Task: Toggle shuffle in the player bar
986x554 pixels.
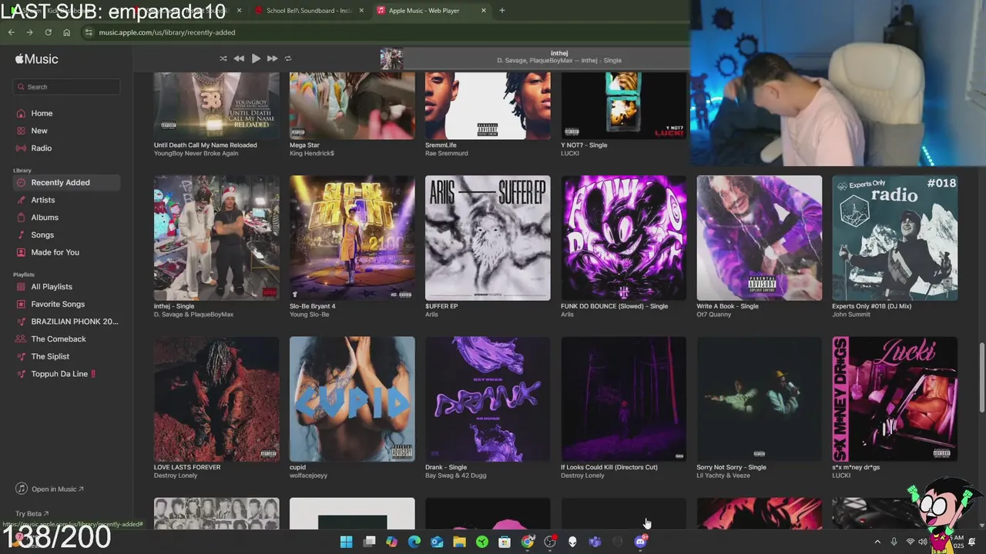Action: pyautogui.click(x=223, y=58)
